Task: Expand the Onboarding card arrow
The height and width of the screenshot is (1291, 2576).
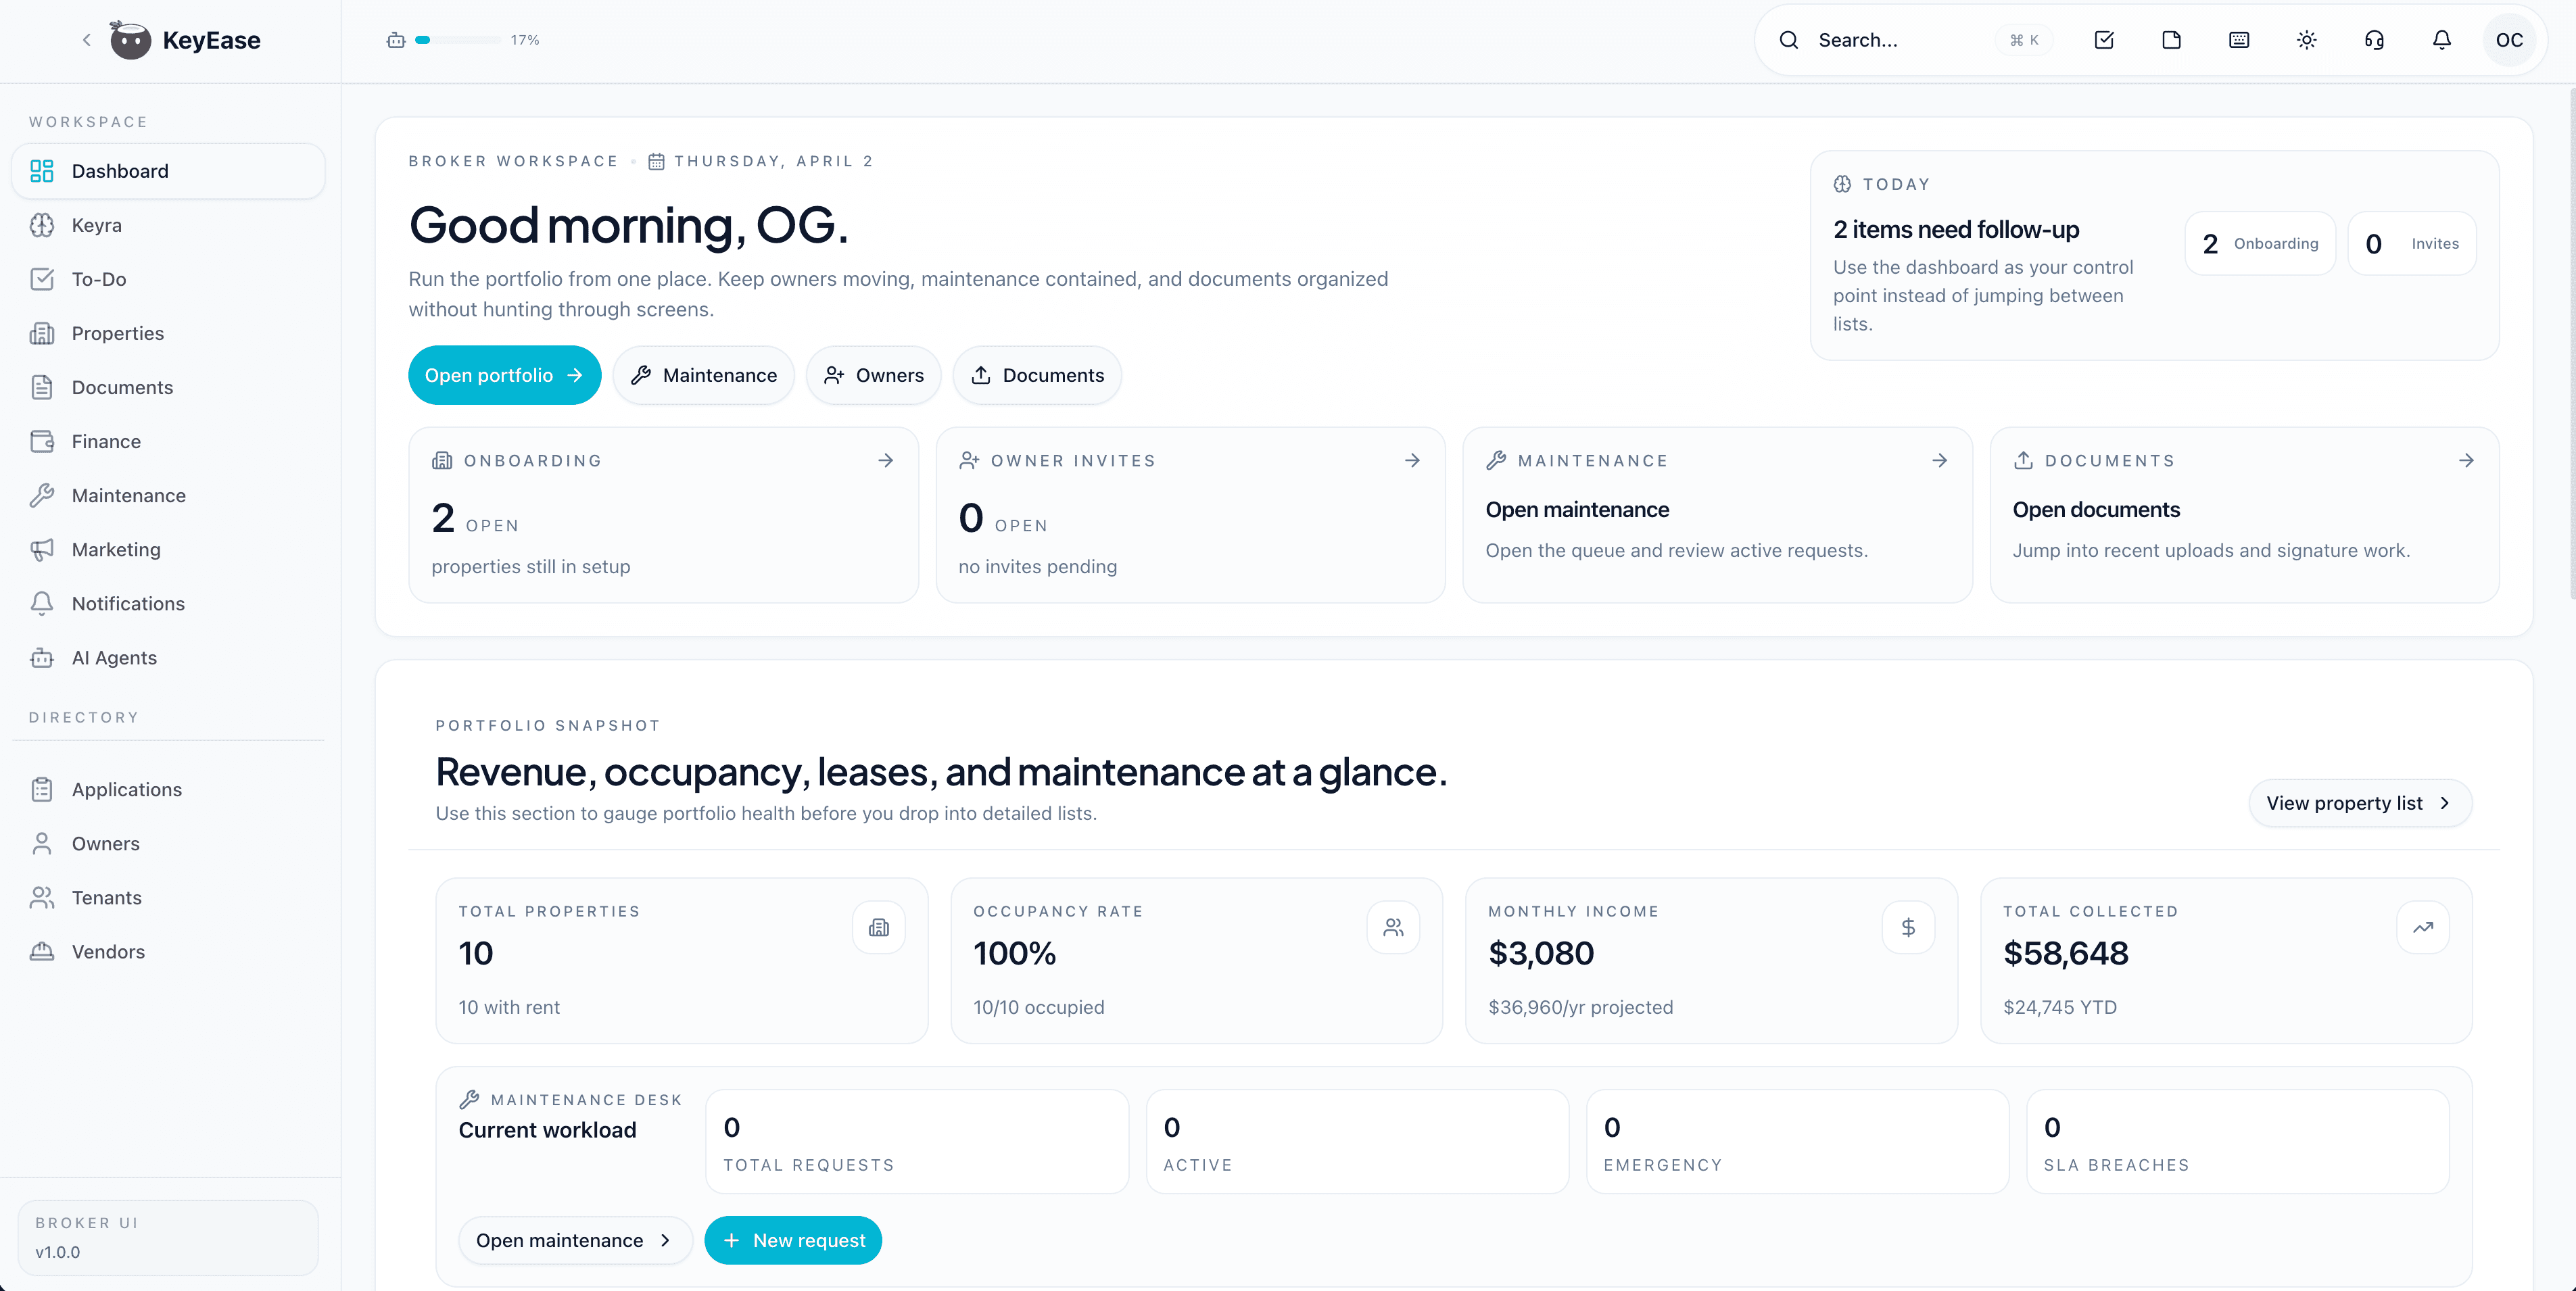Action: pos(886,460)
